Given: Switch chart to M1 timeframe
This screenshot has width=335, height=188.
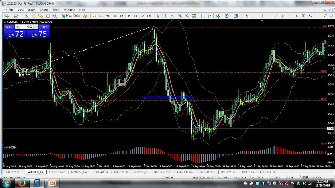Looking at the screenshot, I should (x=94, y=16).
